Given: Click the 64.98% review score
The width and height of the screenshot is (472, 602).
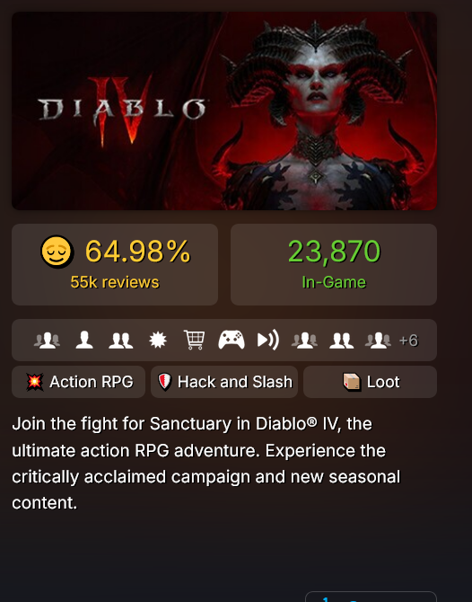Looking at the screenshot, I should click(137, 252).
